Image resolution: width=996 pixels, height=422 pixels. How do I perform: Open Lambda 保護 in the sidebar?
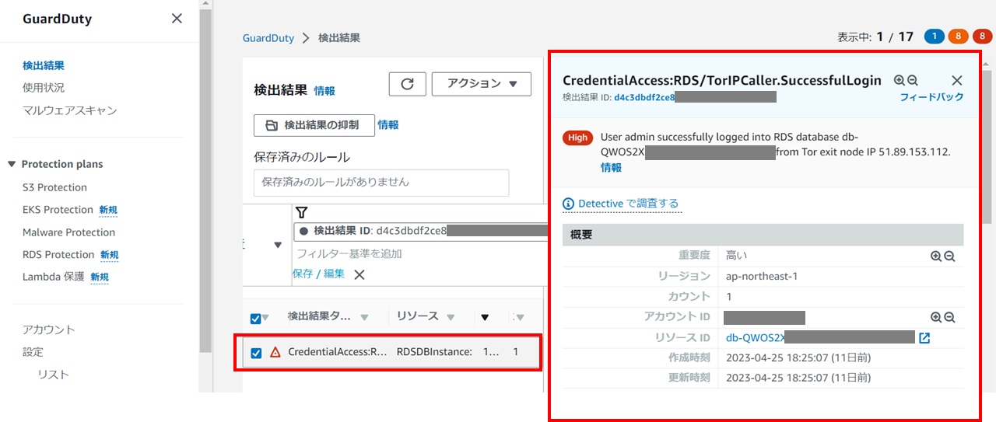(54, 277)
